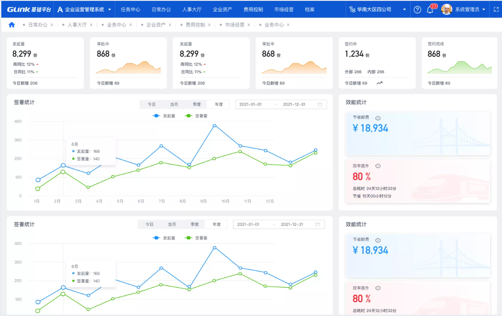
Task: Close the 企业资产 tab
Action: (170, 25)
